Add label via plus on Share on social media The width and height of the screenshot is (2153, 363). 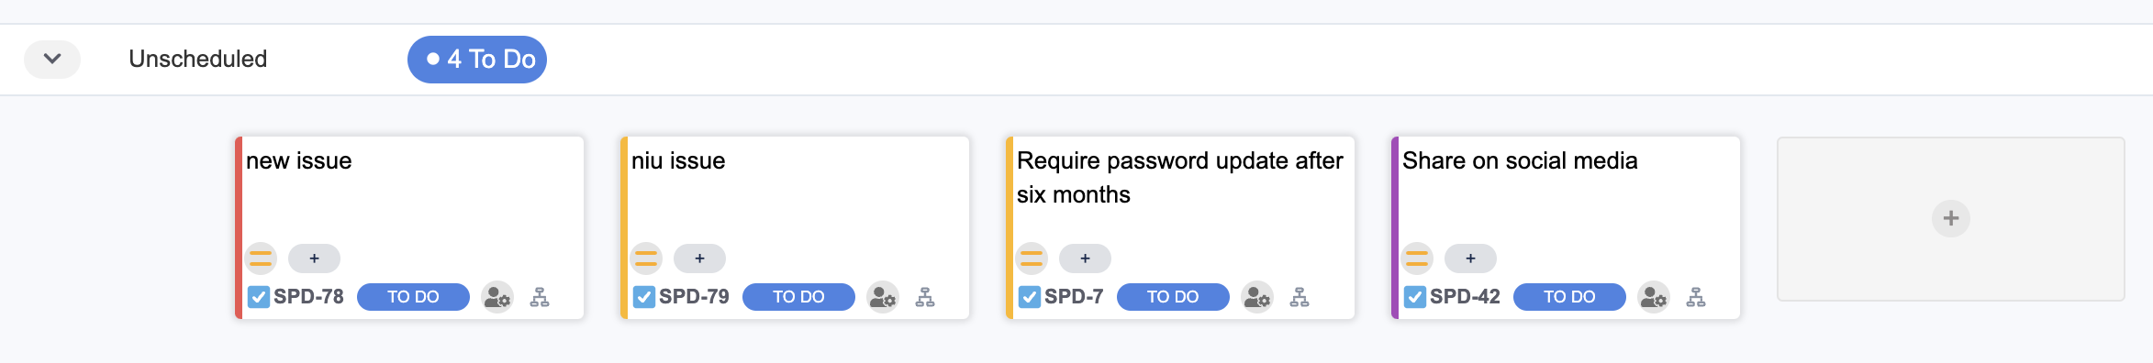pyautogui.click(x=1470, y=258)
